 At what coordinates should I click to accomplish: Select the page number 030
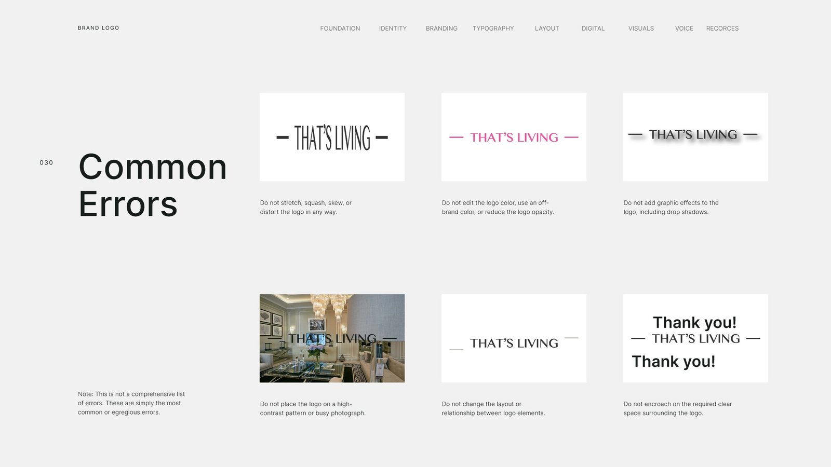[x=46, y=163]
